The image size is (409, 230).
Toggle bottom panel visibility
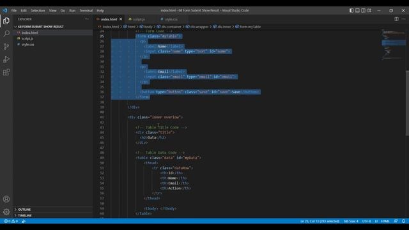point(357,10)
